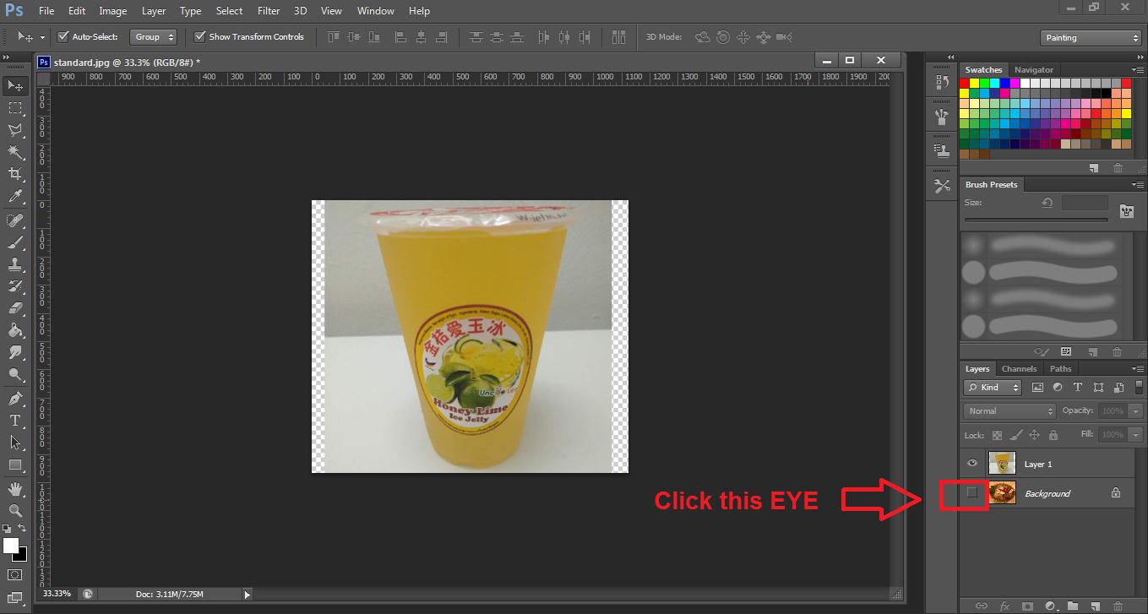Viewport: 1148px width, 614px height.
Task: Select the Background layer thumbnail
Action: [x=1003, y=493]
